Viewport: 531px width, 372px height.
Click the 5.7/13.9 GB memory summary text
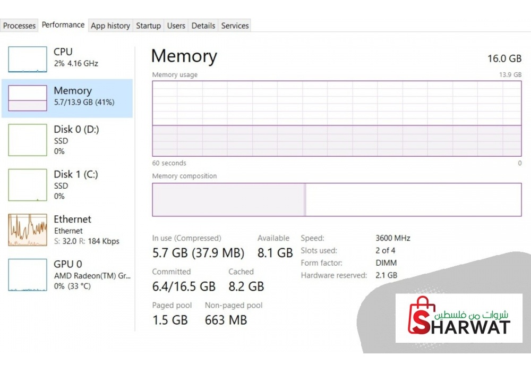(84, 102)
